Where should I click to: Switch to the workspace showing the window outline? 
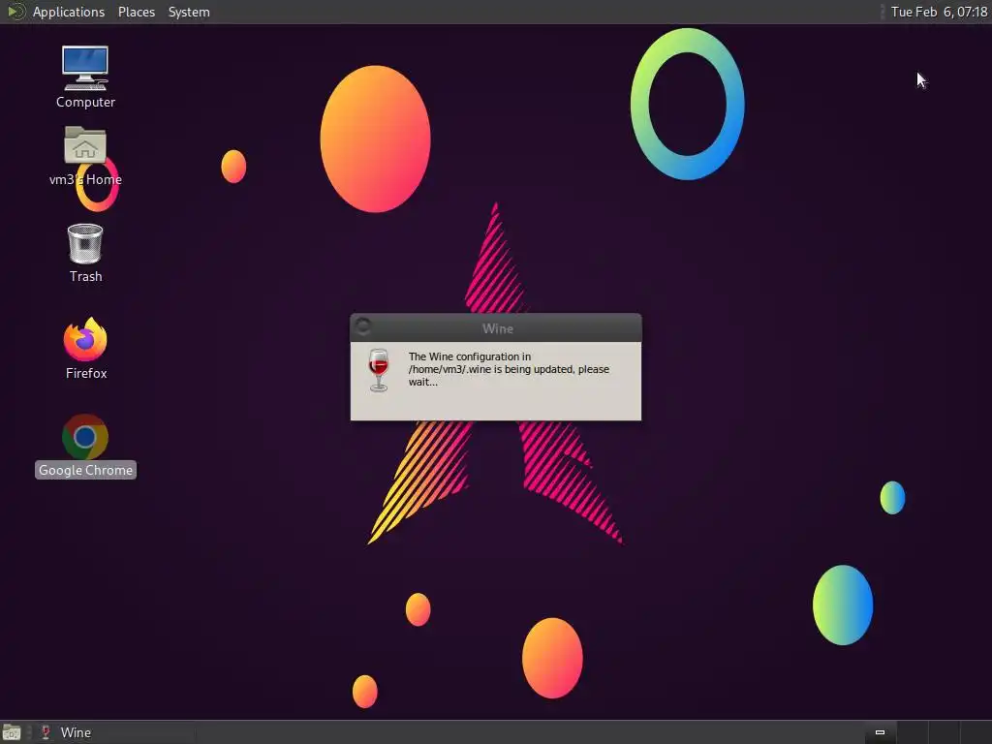880,732
